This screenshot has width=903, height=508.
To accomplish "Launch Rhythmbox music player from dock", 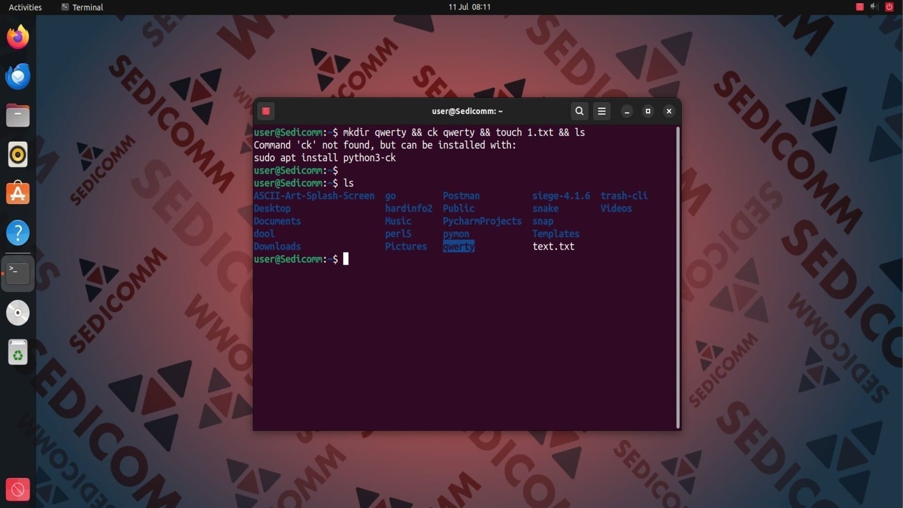I will pyautogui.click(x=18, y=155).
